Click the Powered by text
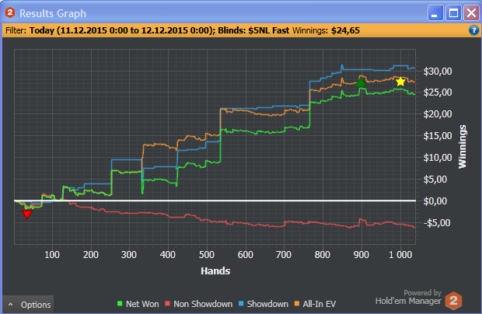The height and width of the screenshot is (314, 482). [422, 293]
